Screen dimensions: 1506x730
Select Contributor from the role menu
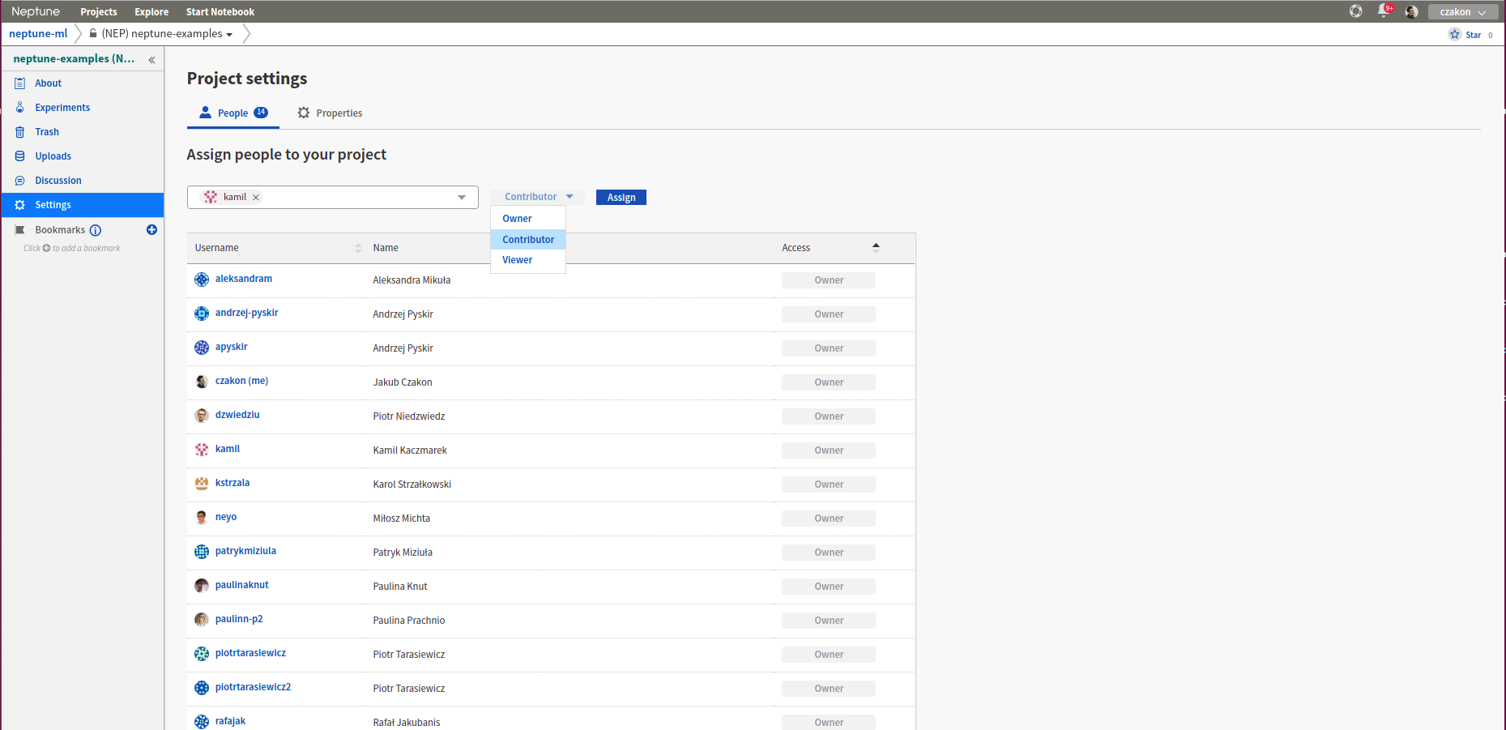click(528, 240)
